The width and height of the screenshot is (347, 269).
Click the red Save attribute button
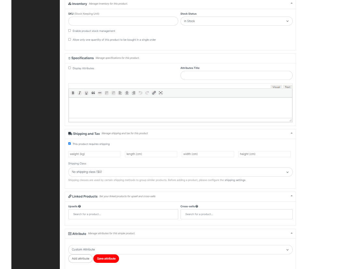106,259
